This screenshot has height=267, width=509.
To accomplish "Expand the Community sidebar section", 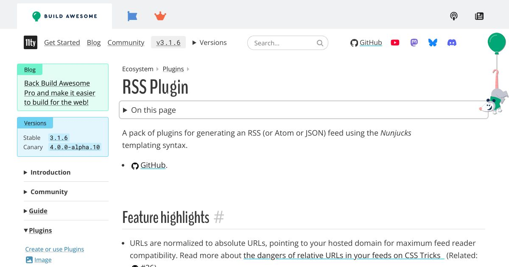I will [46, 192].
